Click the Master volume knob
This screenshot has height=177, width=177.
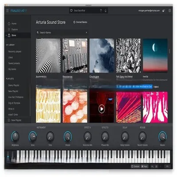[x=162, y=136]
